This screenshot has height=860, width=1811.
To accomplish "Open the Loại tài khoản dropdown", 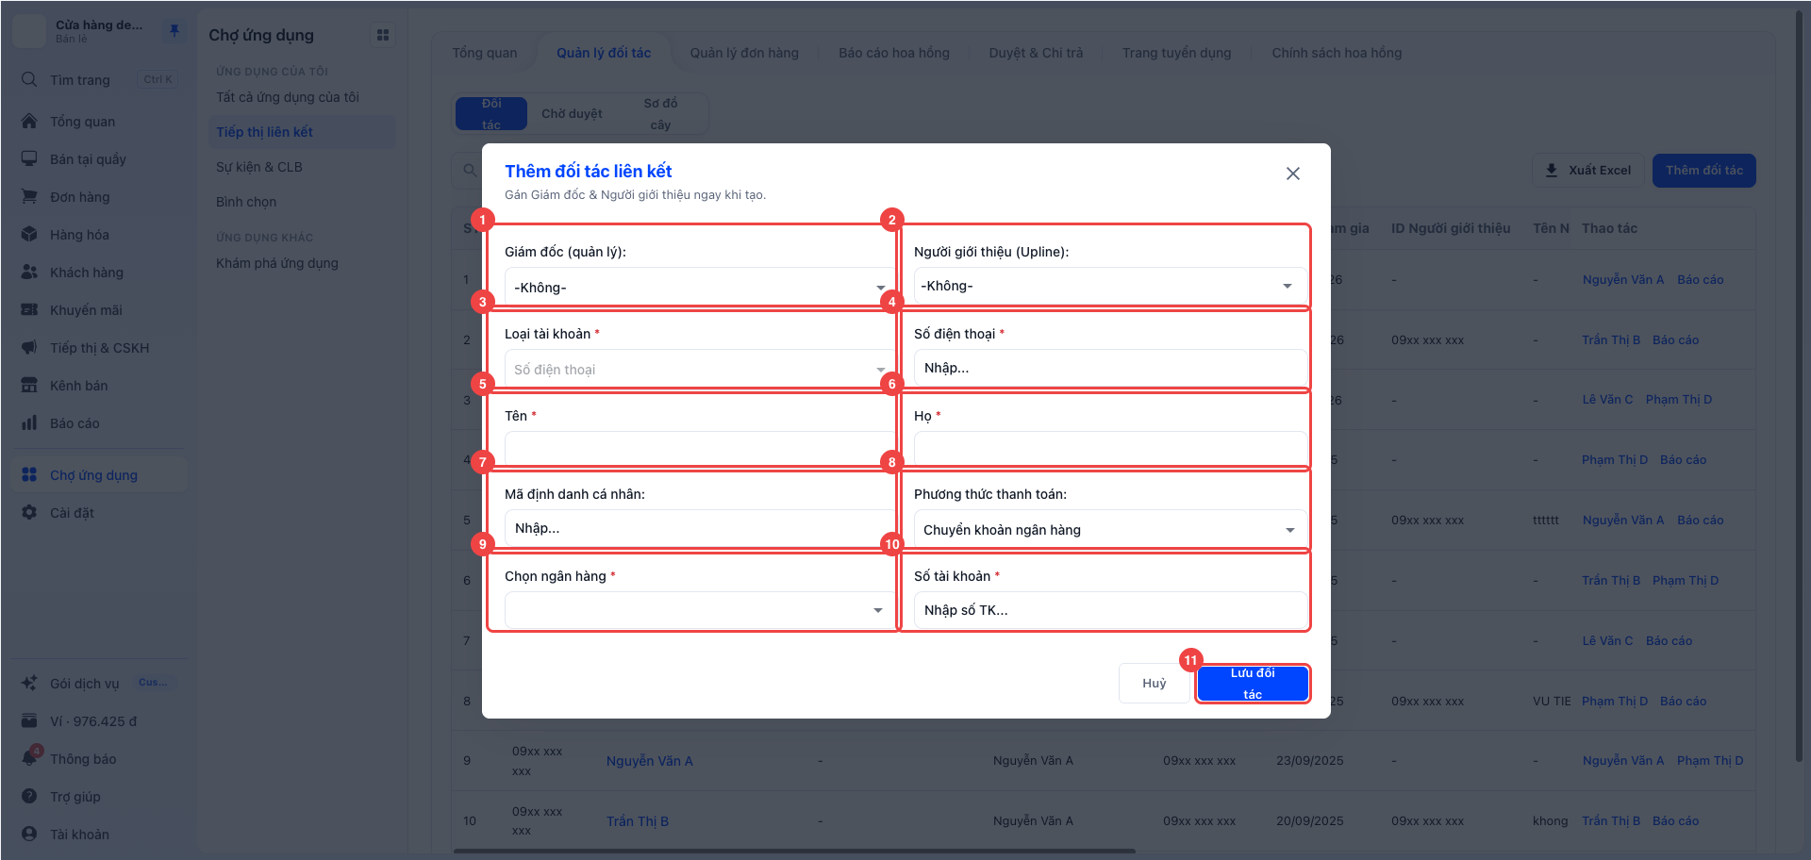I will pyautogui.click(x=699, y=369).
